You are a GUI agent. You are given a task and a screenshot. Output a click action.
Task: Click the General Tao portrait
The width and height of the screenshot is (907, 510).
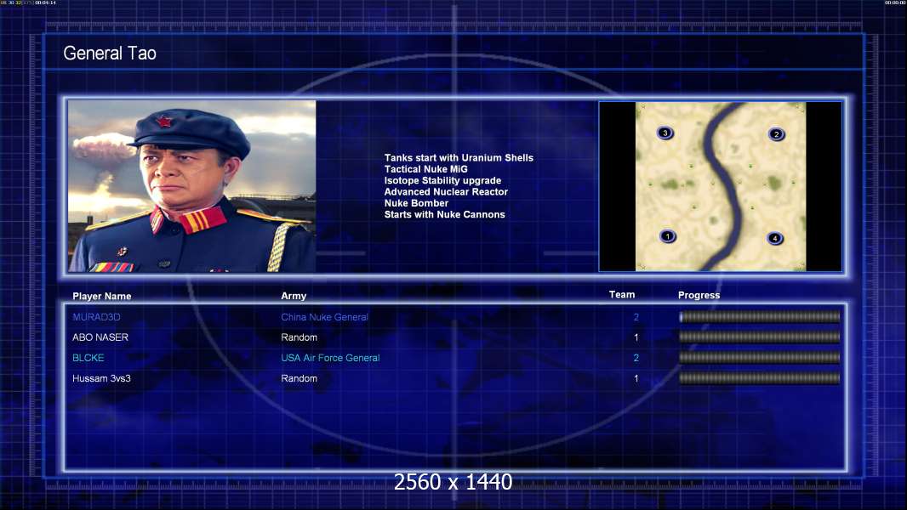pos(192,186)
